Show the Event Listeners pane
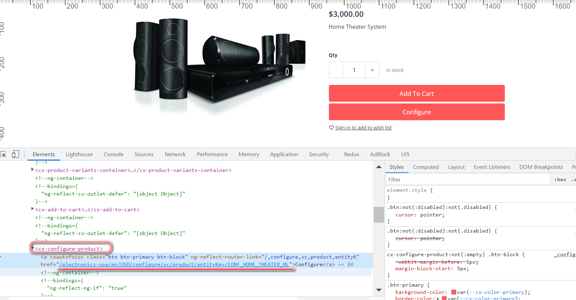 click(x=492, y=167)
